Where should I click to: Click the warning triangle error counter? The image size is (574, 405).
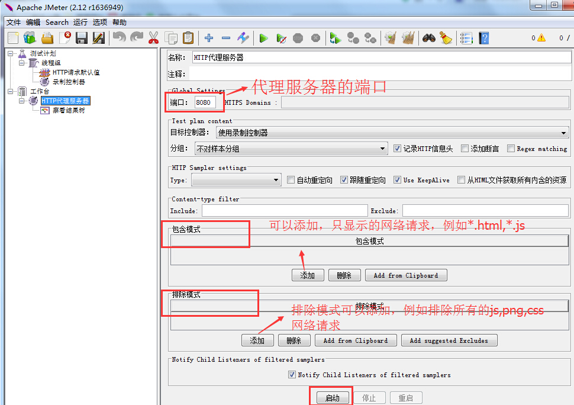(x=541, y=38)
